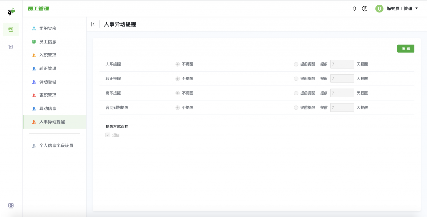Open the 员工信息 menu item
427x217 pixels.
pyautogui.click(x=48, y=42)
